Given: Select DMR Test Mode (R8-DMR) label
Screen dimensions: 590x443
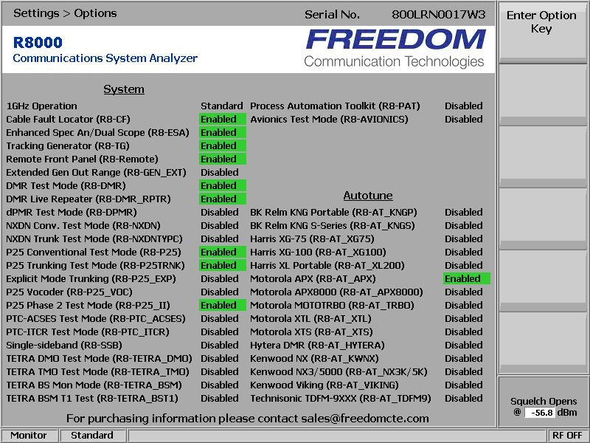Looking at the screenshot, I should [66, 186].
